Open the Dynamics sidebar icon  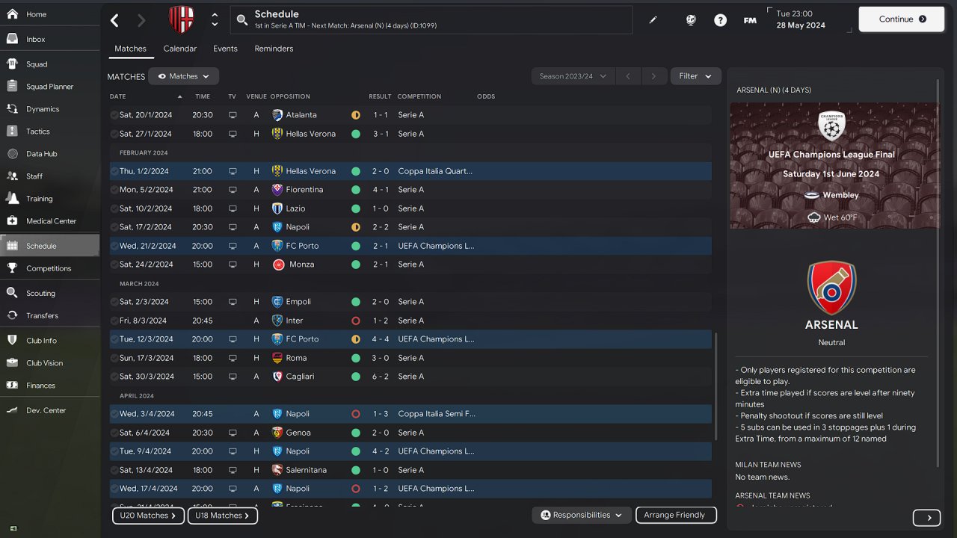tap(12, 109)
